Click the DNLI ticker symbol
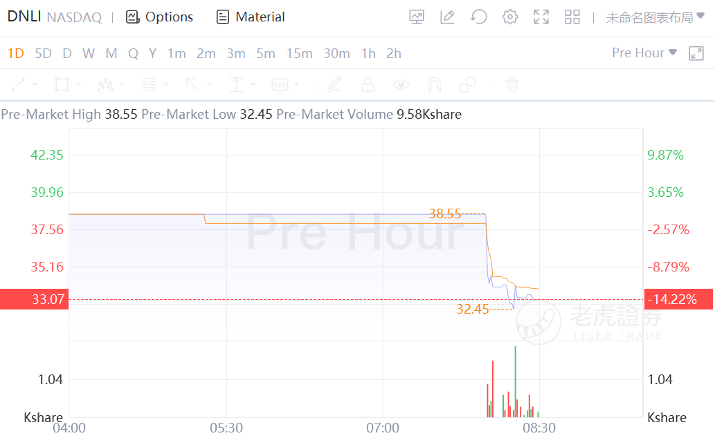The image size is (715, 438). (x=24, y=17)
